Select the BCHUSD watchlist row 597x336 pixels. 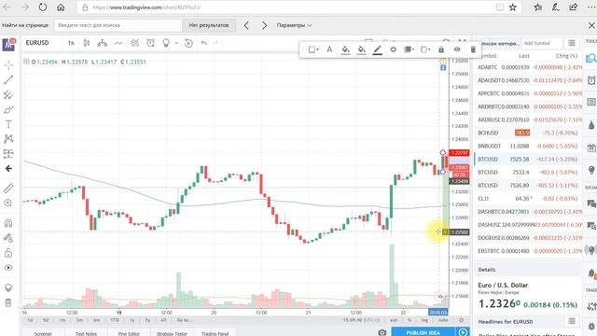[529, 133]
